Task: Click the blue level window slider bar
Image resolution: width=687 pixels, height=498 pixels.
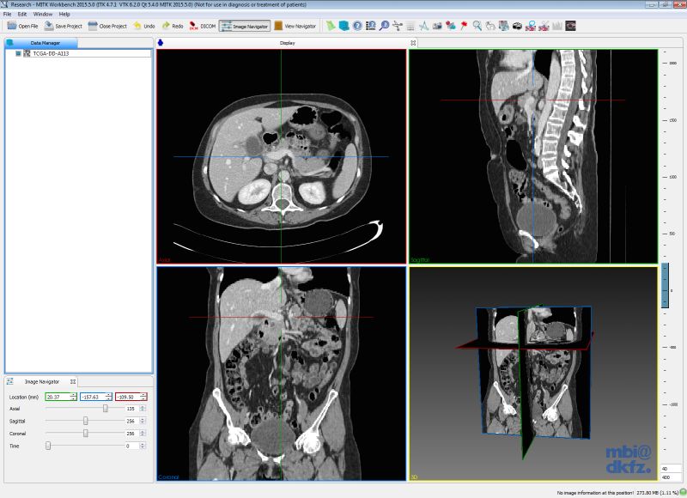Action: tap(665, 285)
